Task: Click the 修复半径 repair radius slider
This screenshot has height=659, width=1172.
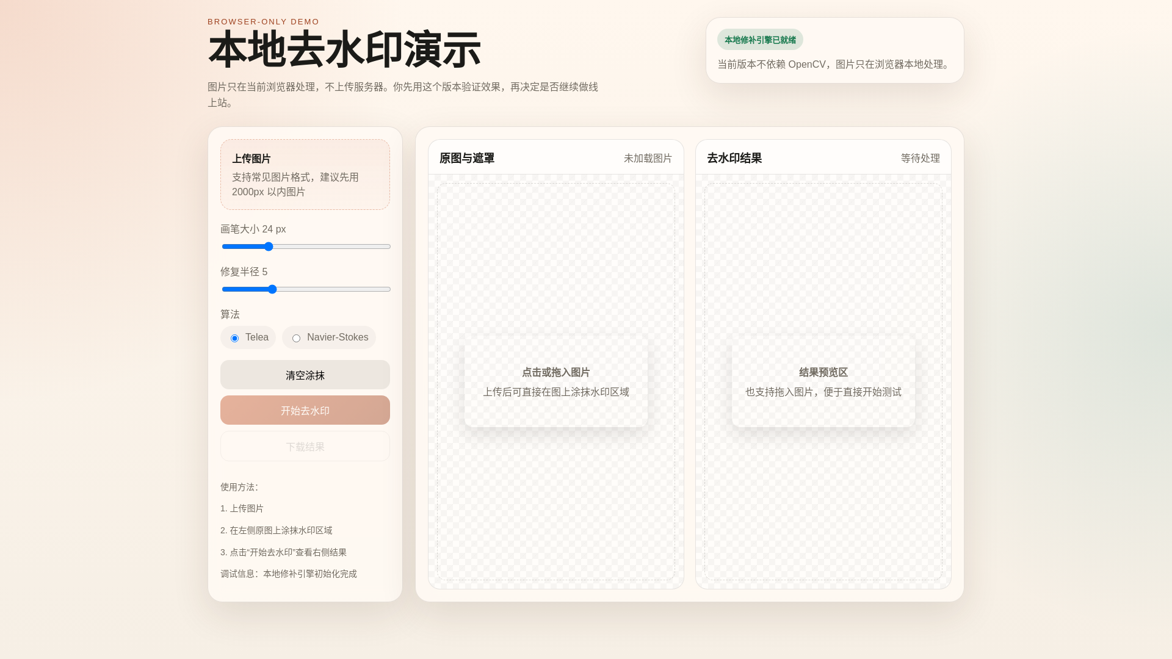Action: pyautogui.click(x=306, y=289)
